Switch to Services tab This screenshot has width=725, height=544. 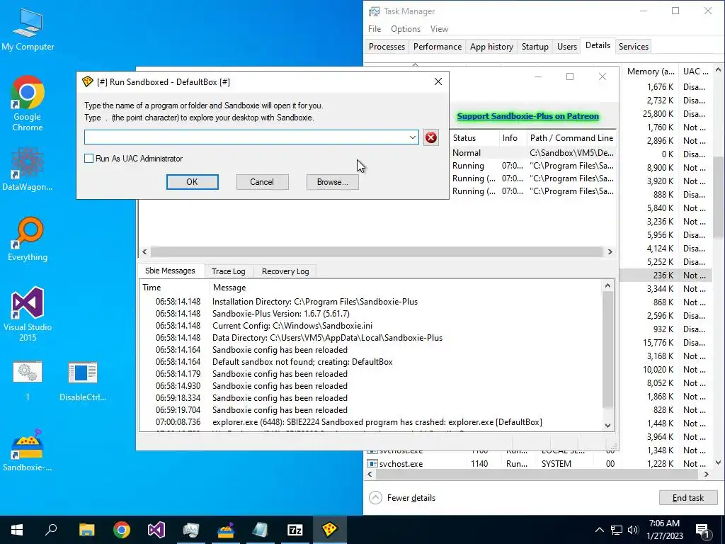tap(634, 46)
